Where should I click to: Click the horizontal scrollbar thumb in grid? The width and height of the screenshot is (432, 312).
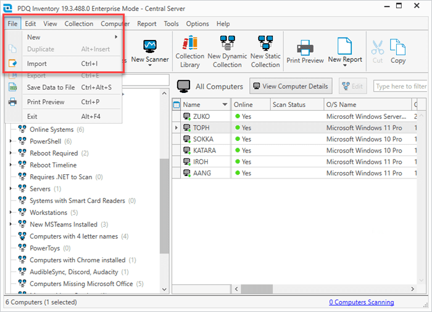click(257, 289)
